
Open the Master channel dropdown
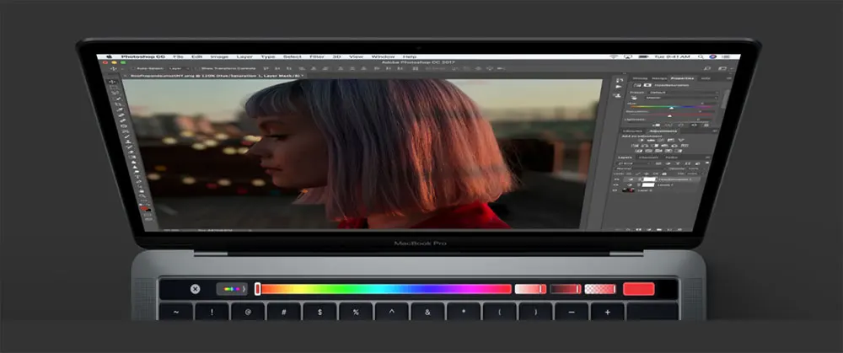point(680,98)
